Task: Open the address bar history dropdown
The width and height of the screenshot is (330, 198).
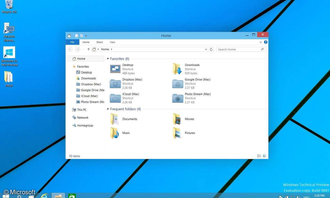Action: 206,50
